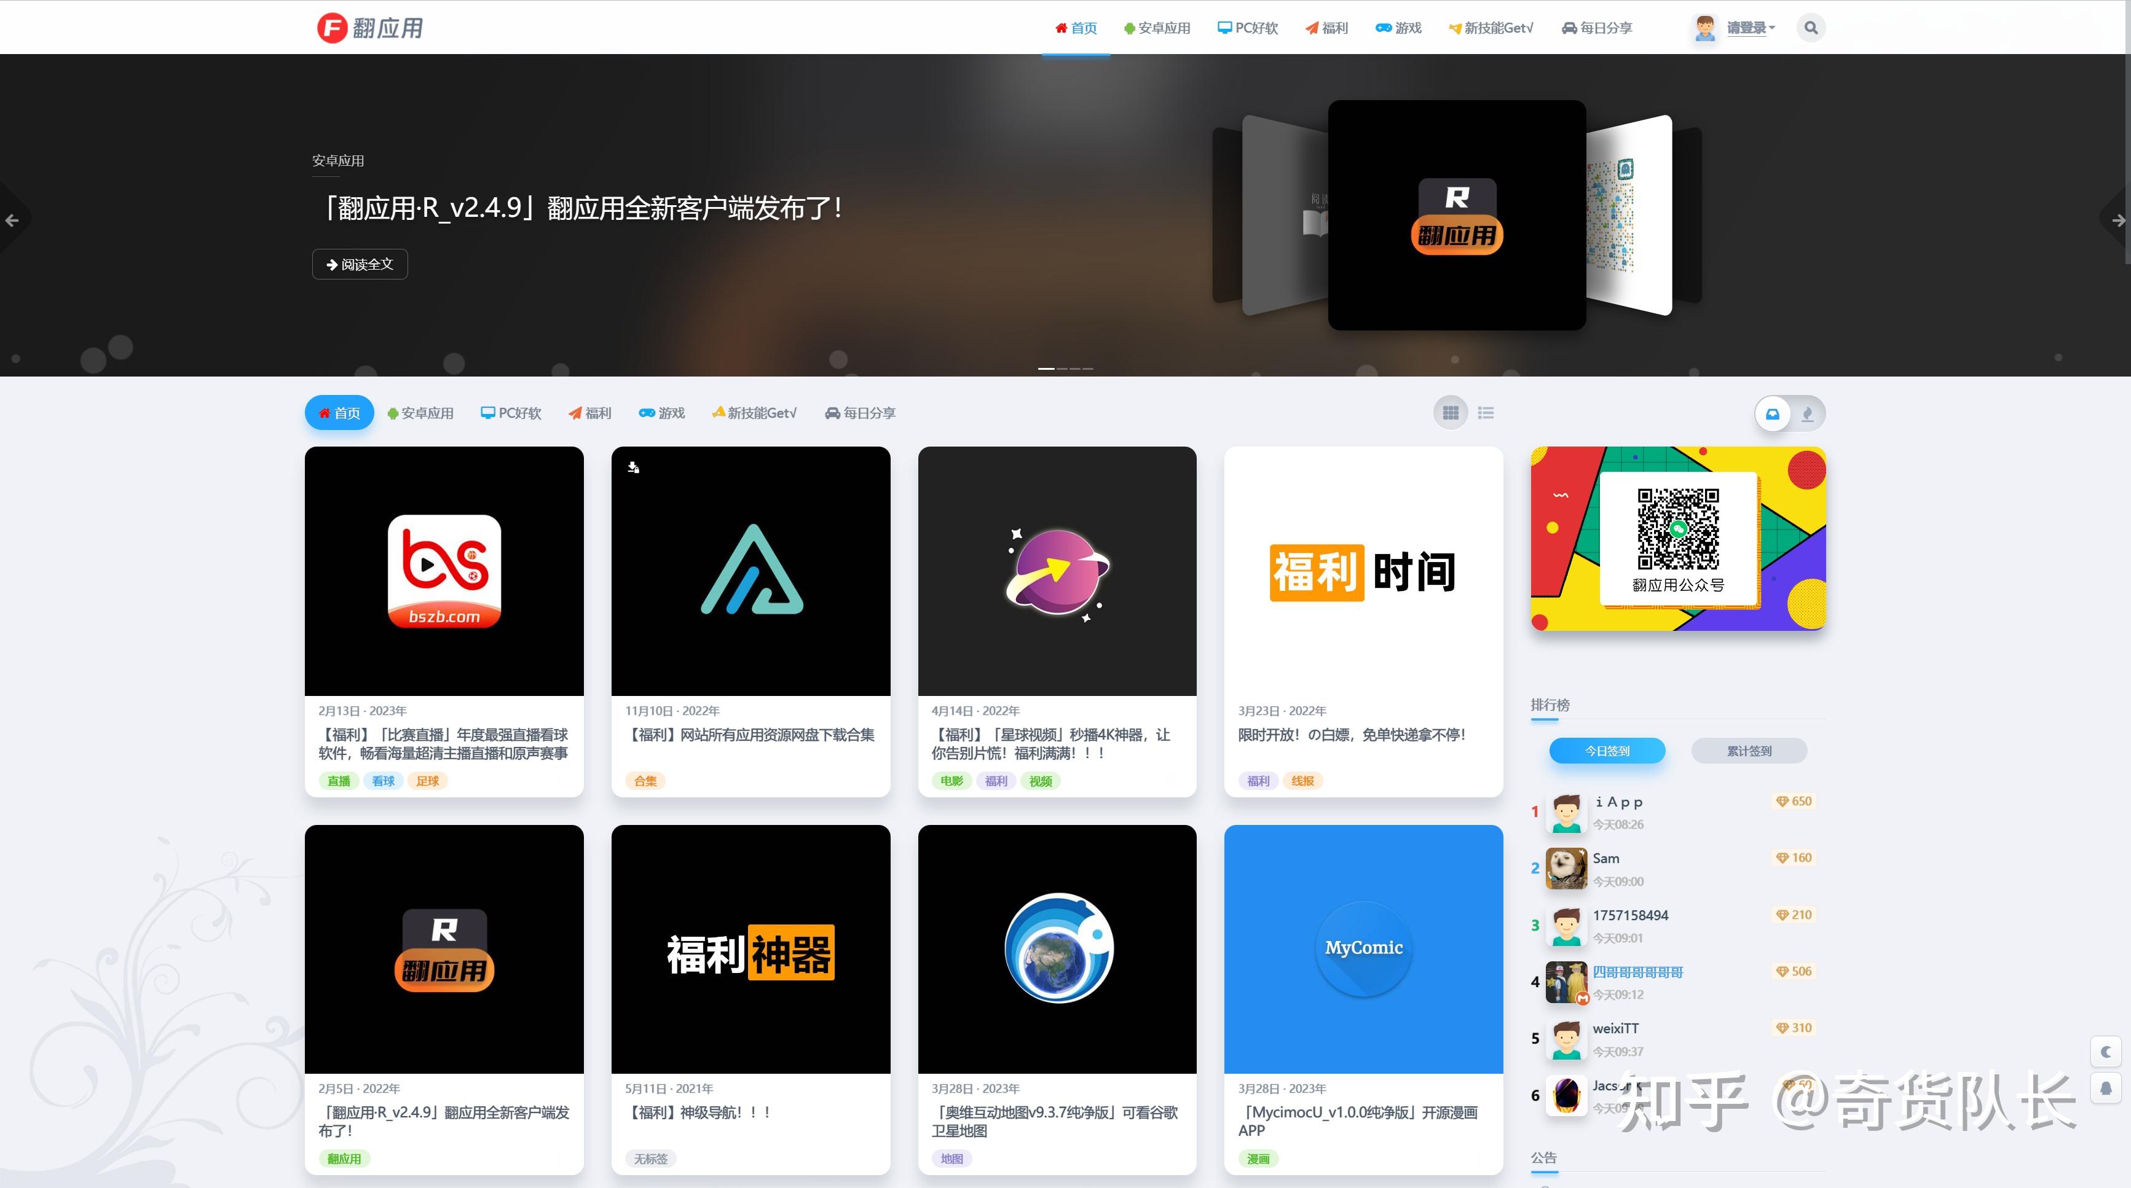Viewport: 2131px width, 1188px height.
Task: Open user iApp avatar in ranking
Action: point(1566,812)
